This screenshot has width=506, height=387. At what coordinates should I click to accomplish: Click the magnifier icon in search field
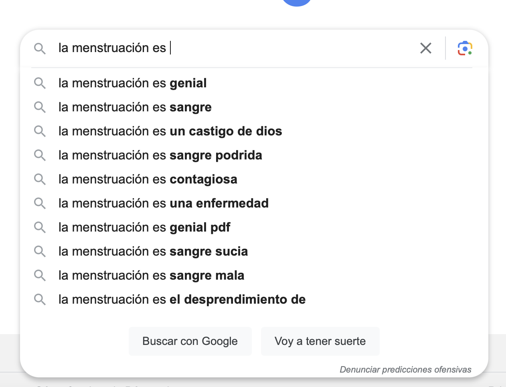coord(40,48)
